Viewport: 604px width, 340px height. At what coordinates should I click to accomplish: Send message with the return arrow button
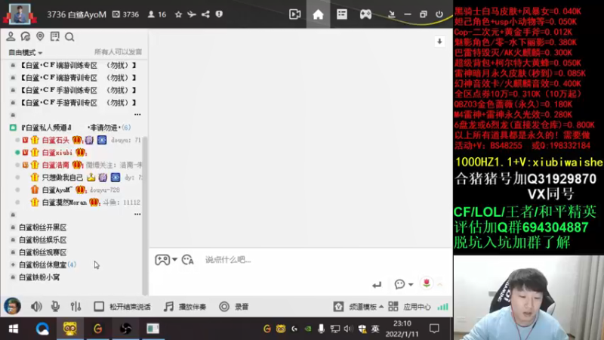(377, 285)
